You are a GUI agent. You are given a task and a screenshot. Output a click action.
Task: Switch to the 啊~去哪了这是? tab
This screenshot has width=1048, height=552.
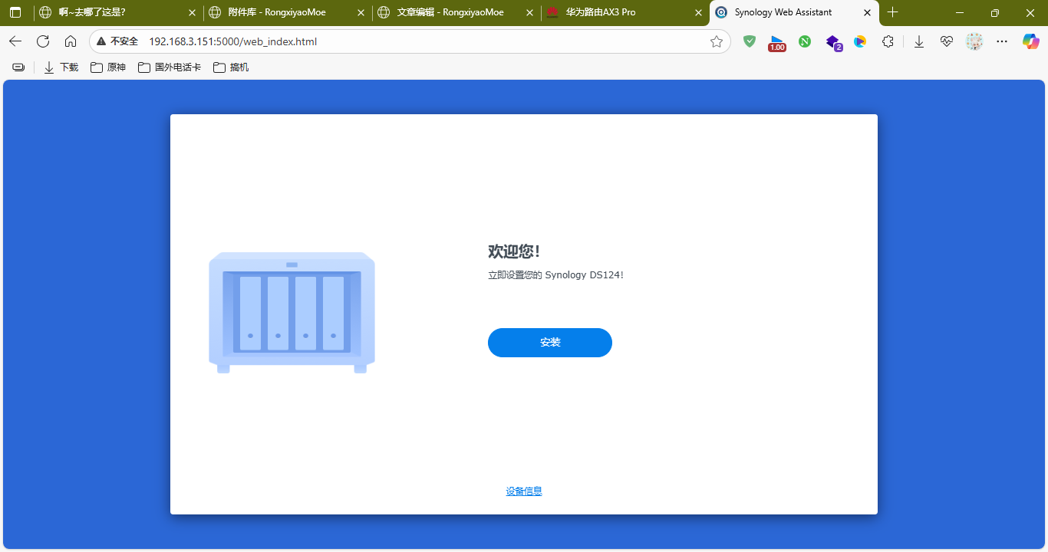117,12
